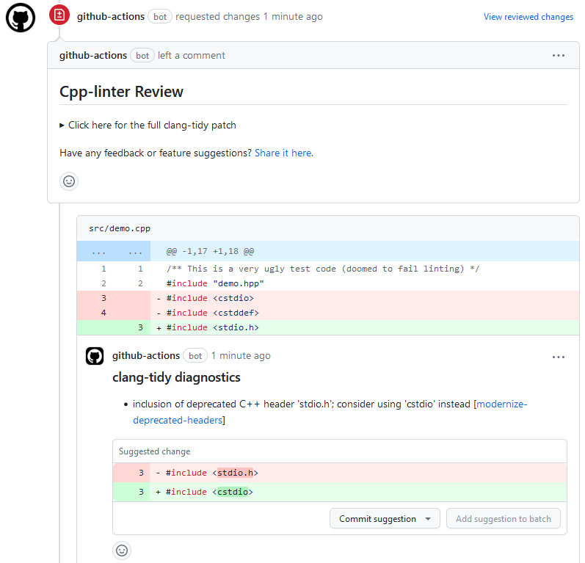Open the three-dot menu on the inline clang-tidy comment
Screen dimensions: 585x563
click(559, 357)
